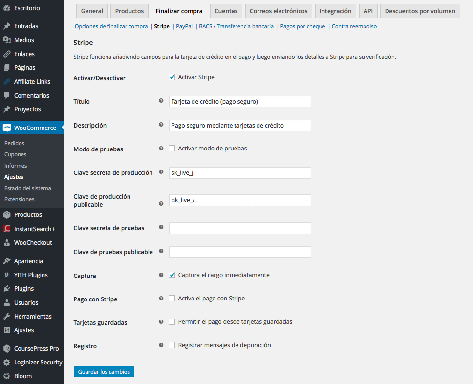The image size is (473, 384).
Task: Click the Affiliate Links icon
Action: click(x=7, y=82)
